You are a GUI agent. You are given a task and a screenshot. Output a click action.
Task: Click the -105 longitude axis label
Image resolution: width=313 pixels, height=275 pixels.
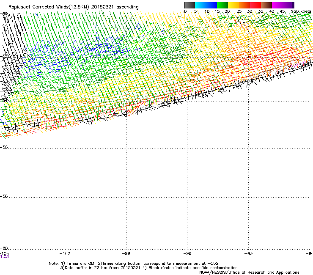point(4,253)
